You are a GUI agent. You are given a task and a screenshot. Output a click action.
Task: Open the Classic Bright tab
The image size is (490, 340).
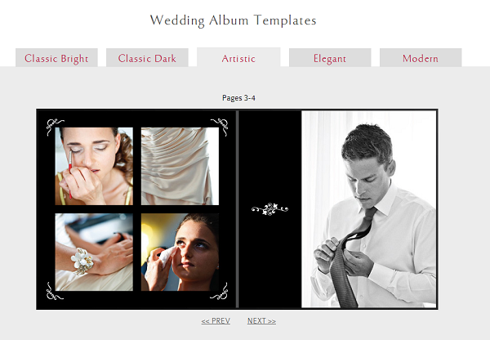tap(56, 57)
